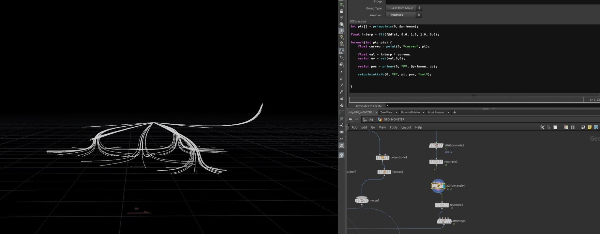This screenshot has height=234, width=600.
Task: Open the Help menu in network editor
Action: [x=418, y=127]
